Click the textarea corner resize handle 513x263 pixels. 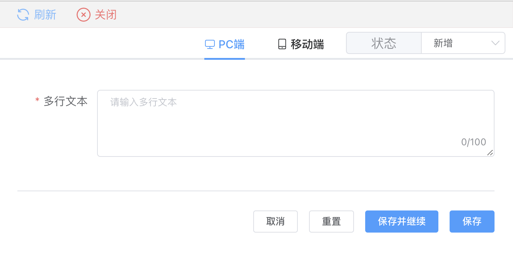click(490, 153)
